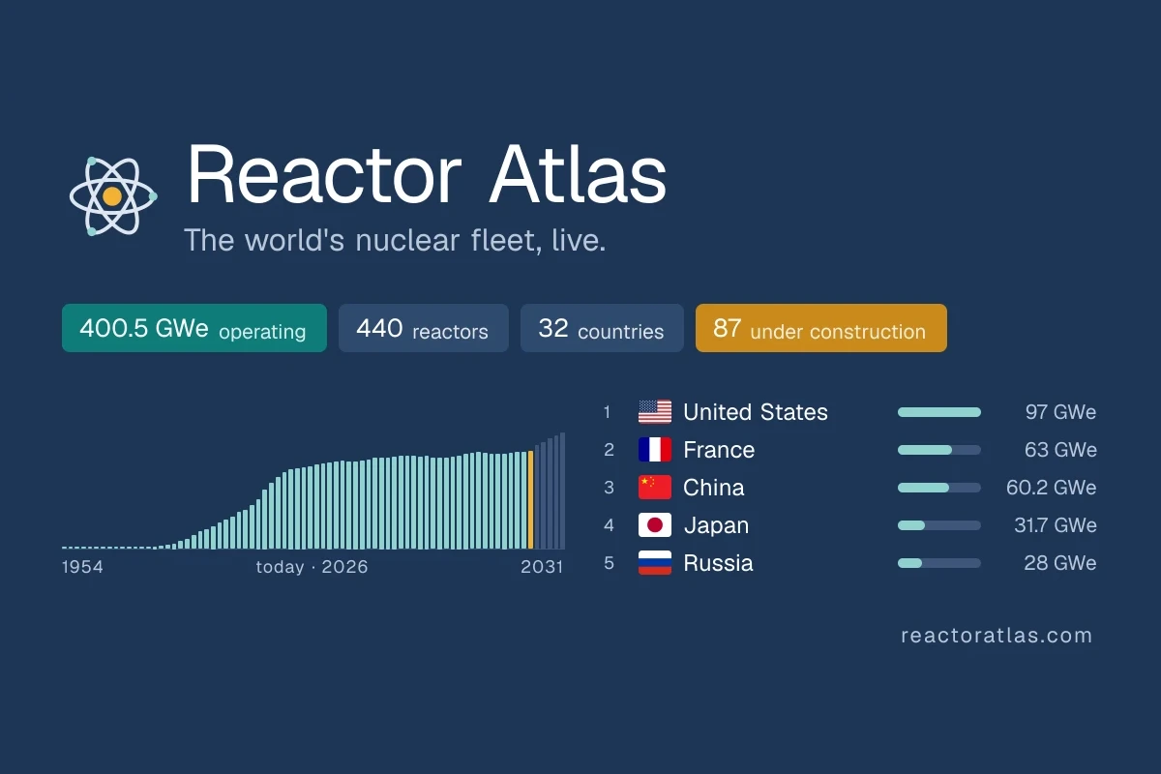
Task: Select the 32 countries badge
Action: pyautogui.click(x=602, y=328)
